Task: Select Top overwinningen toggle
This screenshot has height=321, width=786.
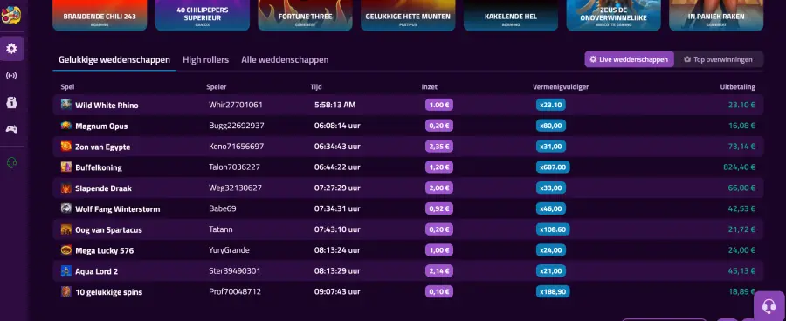Action: point(719,59)
